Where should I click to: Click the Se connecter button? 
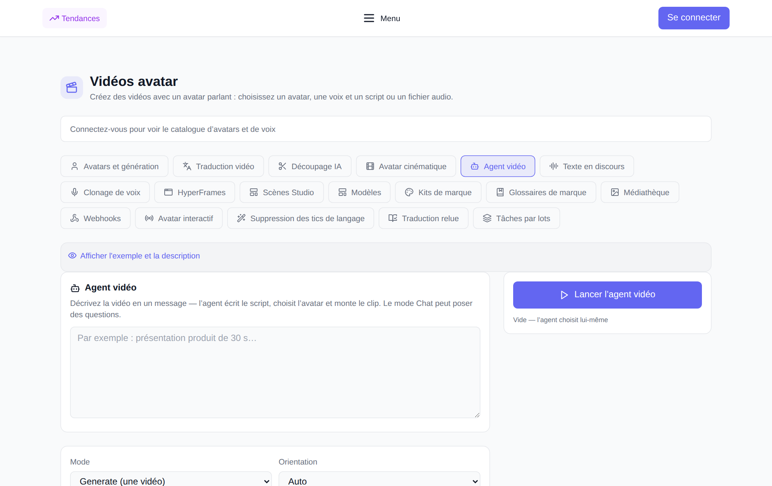[694, 18]
